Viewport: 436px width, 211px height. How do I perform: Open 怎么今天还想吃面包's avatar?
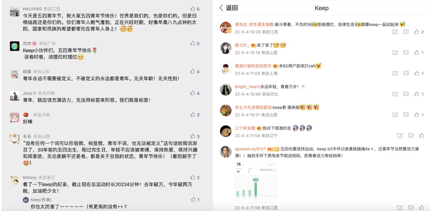click(226, 110)
